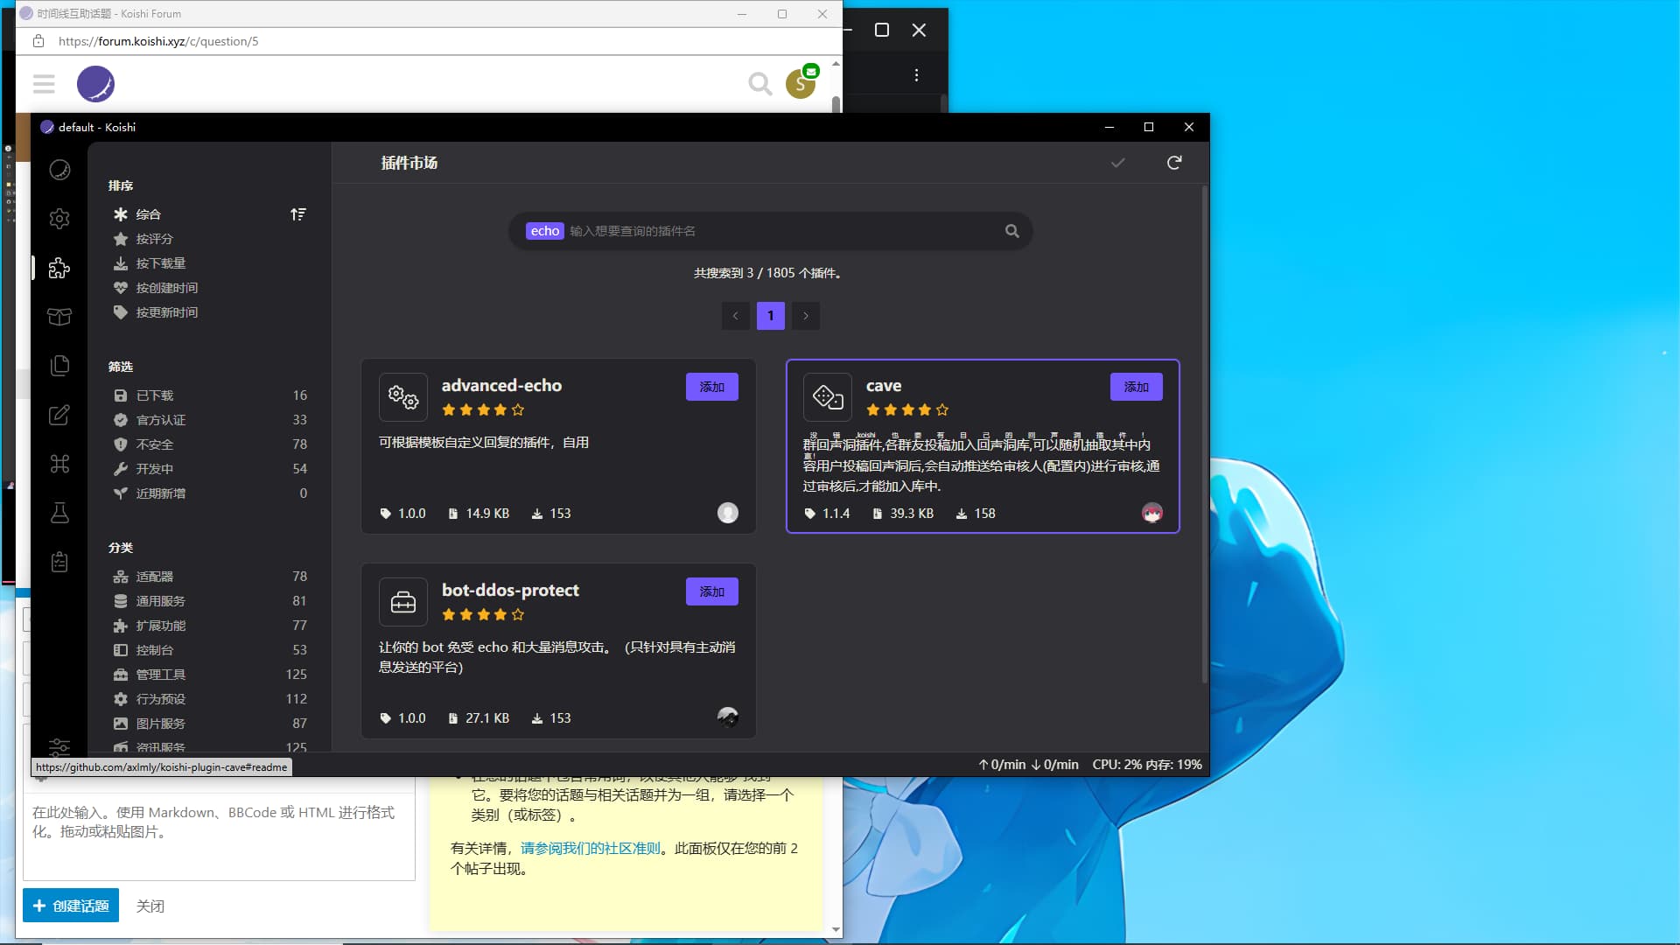Toggle the 已下载 filter
The height and width of the screenshot is (945, 1680).
tap(155, 395)
